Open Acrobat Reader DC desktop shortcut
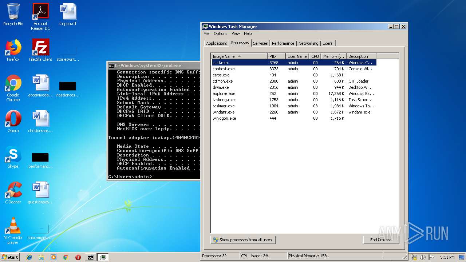This screenshot has height=262, width=466. click(x=40, y=17)
